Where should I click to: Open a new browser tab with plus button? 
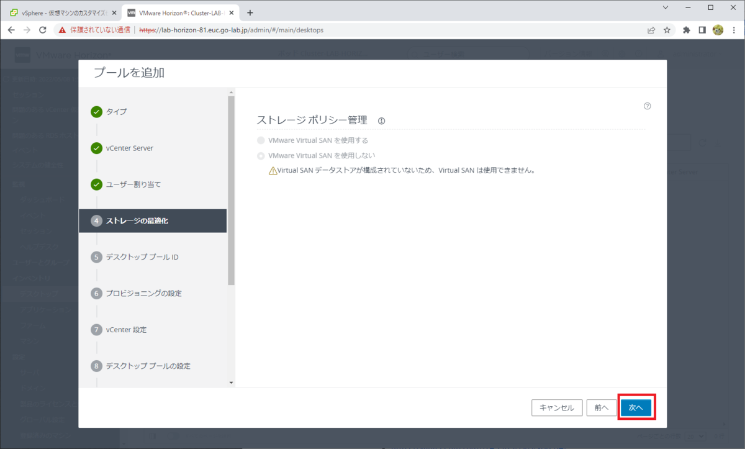point(250,12)
